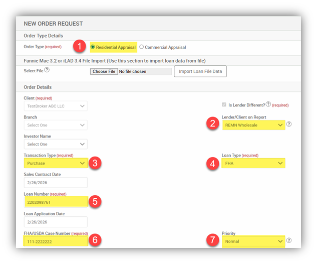Expand the Branch Select One dropdown

pyautogui.click(x=55, y=125)
